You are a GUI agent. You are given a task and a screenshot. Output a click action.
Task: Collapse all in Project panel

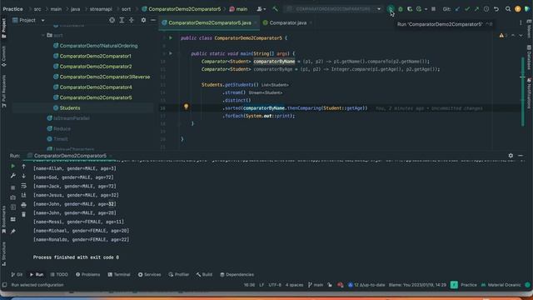click(132, 20)
